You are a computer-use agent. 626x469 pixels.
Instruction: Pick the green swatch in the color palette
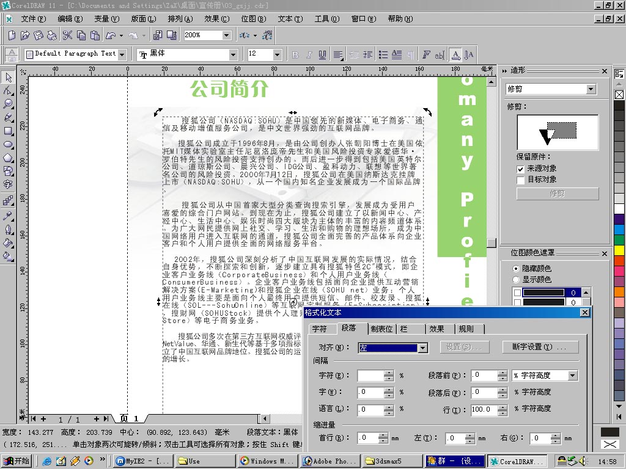click(619, 239)
